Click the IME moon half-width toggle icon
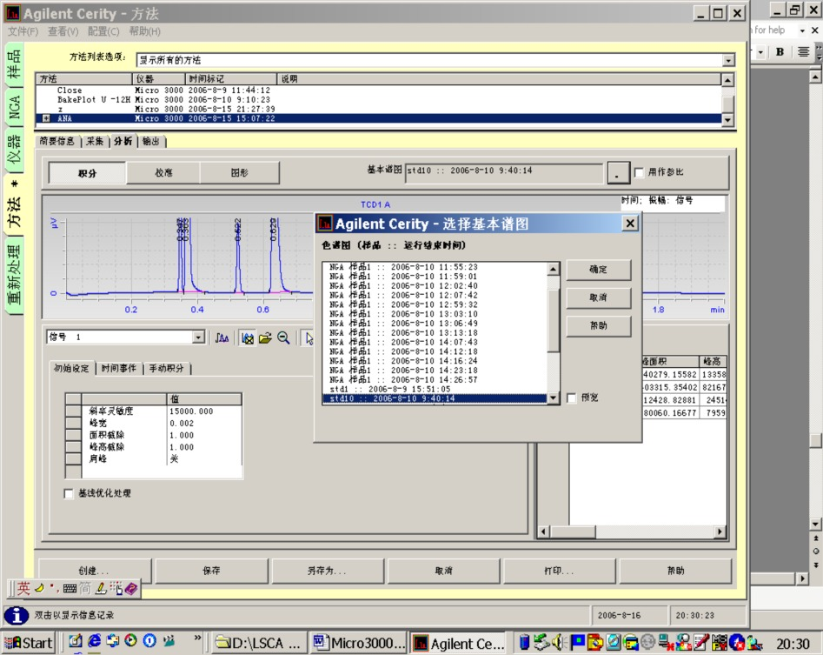 tap(39, 588)
